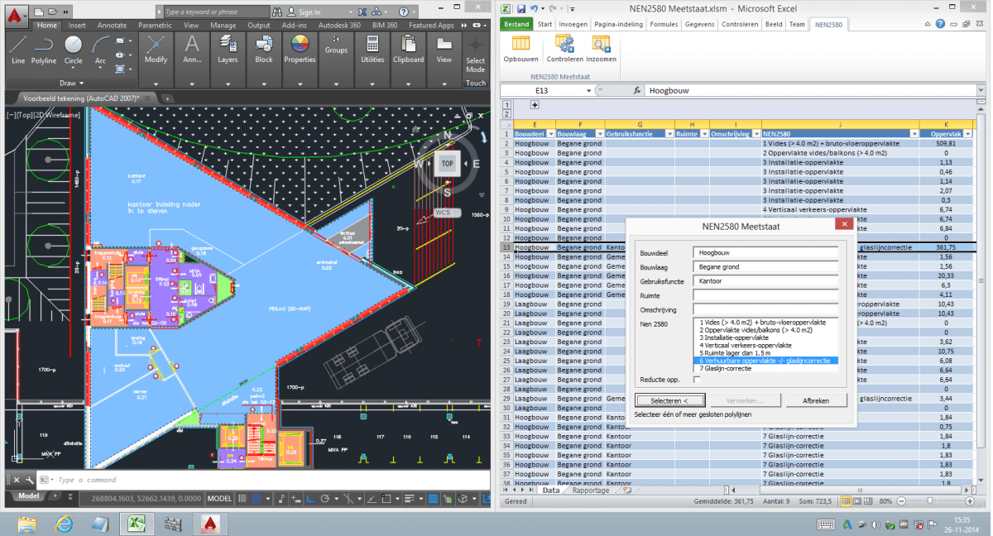Screen dimensions: 993x536
Task: Click the Selecteren < button
Action: pyautogui.click(x=669, y=400)
